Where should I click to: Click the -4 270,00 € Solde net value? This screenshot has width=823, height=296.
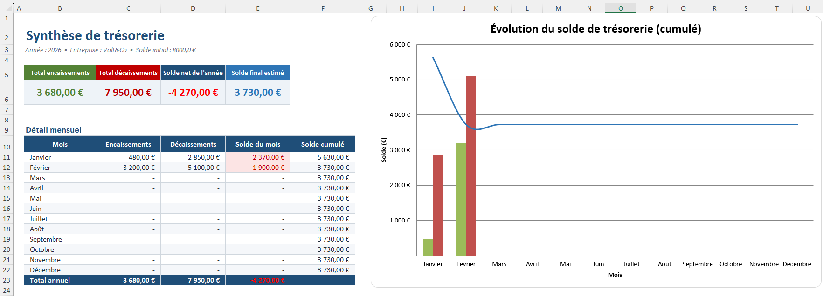click(x=193, y=92)
